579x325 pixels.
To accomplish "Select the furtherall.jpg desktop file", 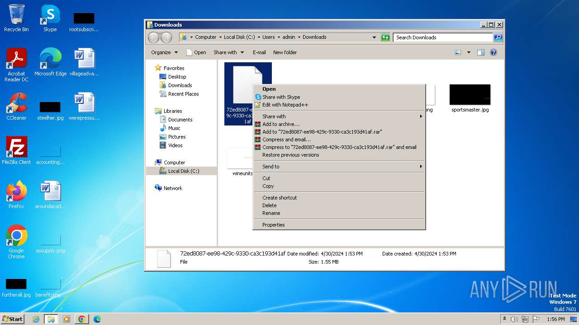I will pos(16,288).
